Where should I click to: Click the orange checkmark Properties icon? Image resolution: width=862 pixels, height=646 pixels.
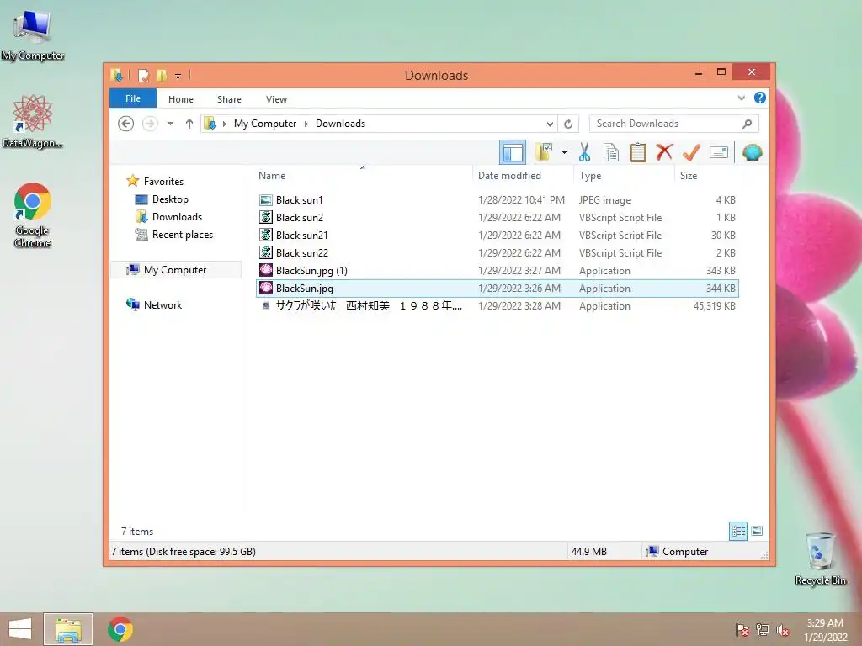[691, 152]
